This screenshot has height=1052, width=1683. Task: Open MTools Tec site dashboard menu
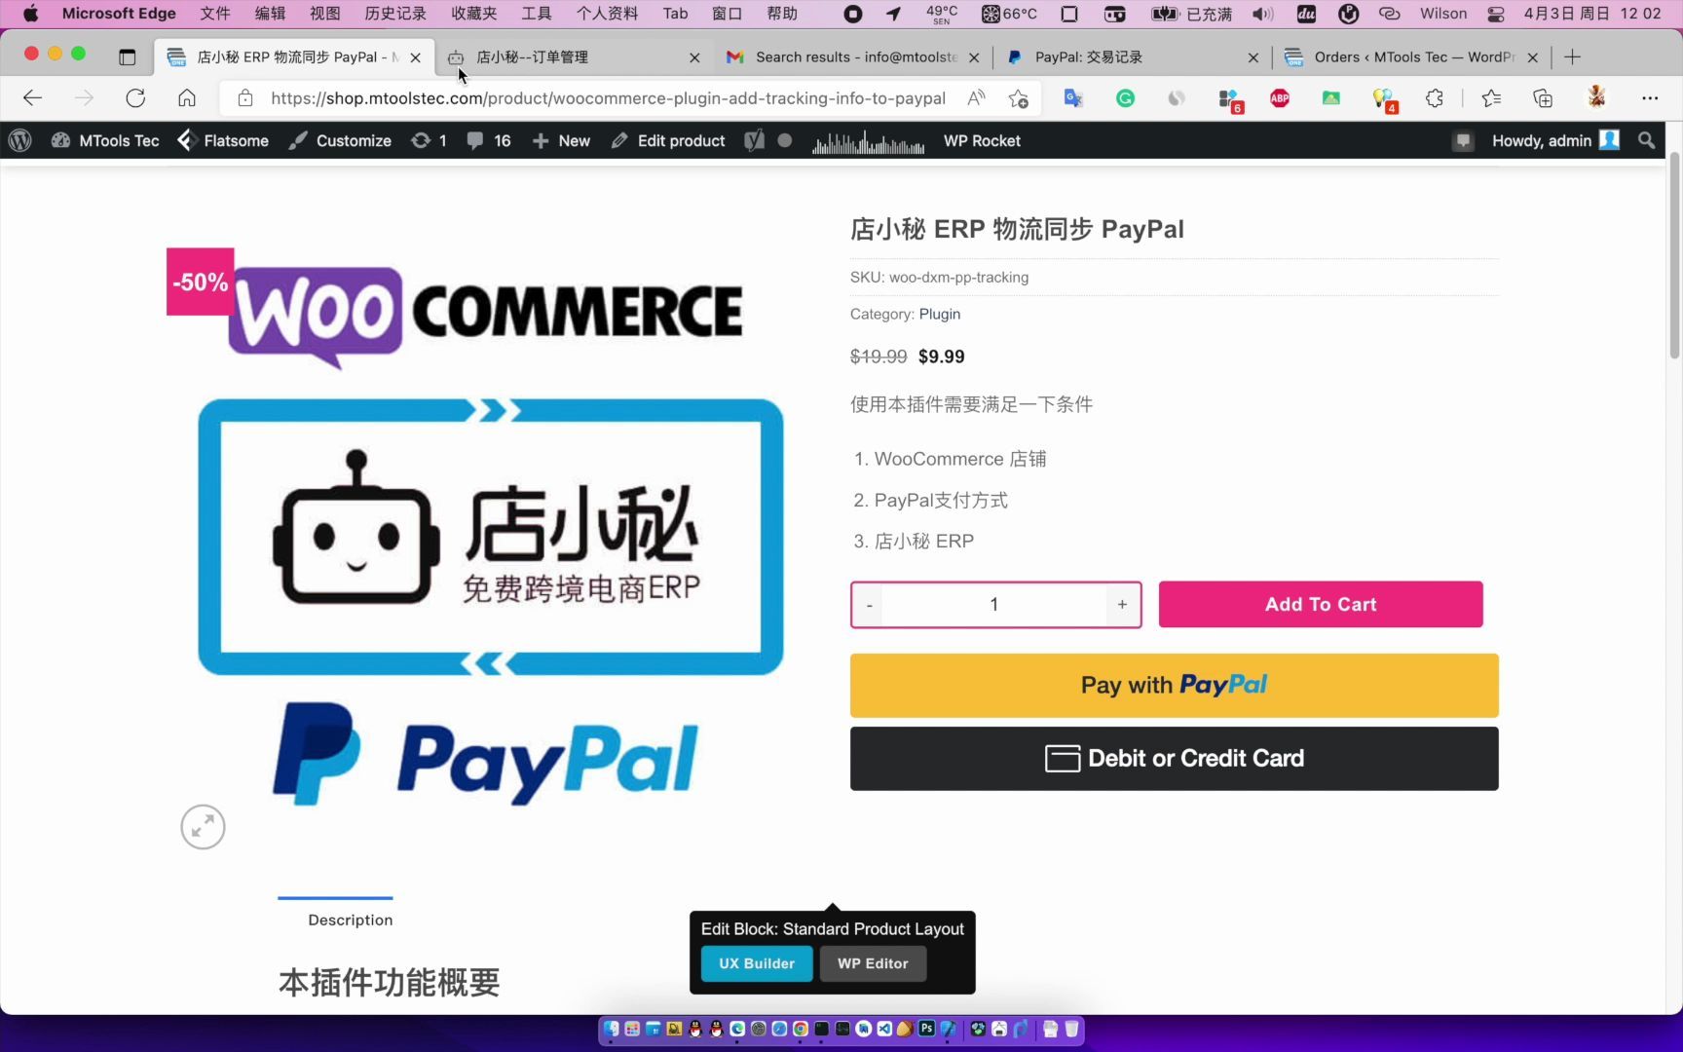coord(105,140)
